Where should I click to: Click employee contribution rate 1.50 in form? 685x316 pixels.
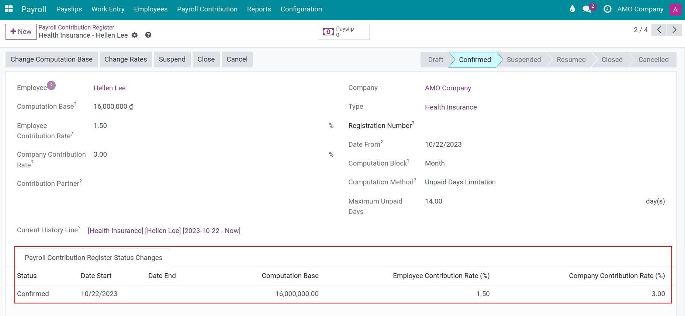[100, 126]
